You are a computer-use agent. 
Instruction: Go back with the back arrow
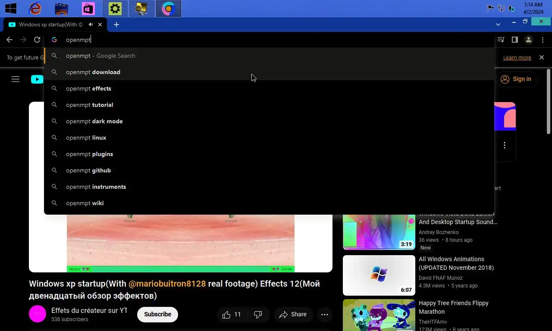[9, 40]
